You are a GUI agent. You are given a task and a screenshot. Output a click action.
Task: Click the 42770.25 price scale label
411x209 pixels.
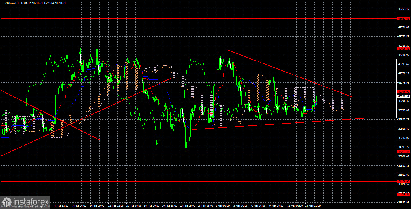404,73
